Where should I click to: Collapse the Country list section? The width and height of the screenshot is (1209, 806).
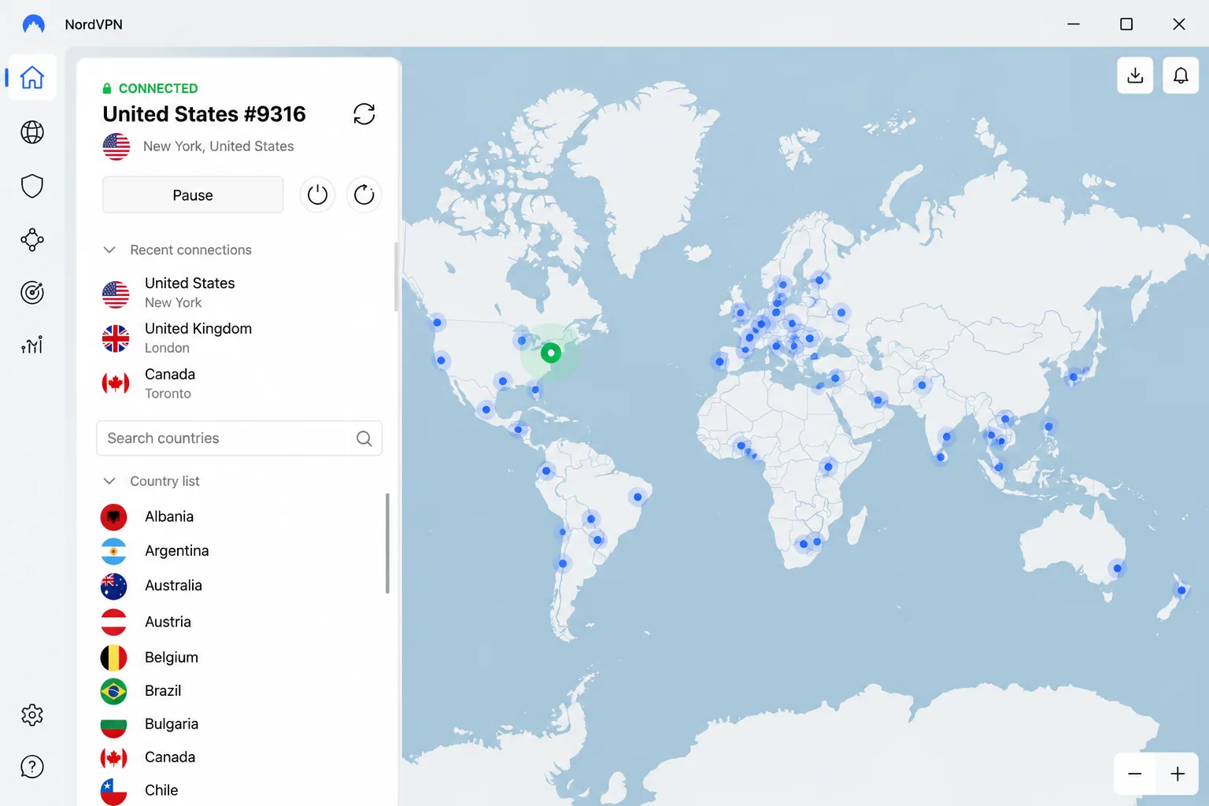(x=109, y=481)
